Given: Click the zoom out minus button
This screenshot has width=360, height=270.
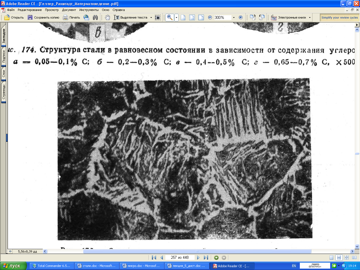Looking at the screenshot, I should (x=210, y=17).
